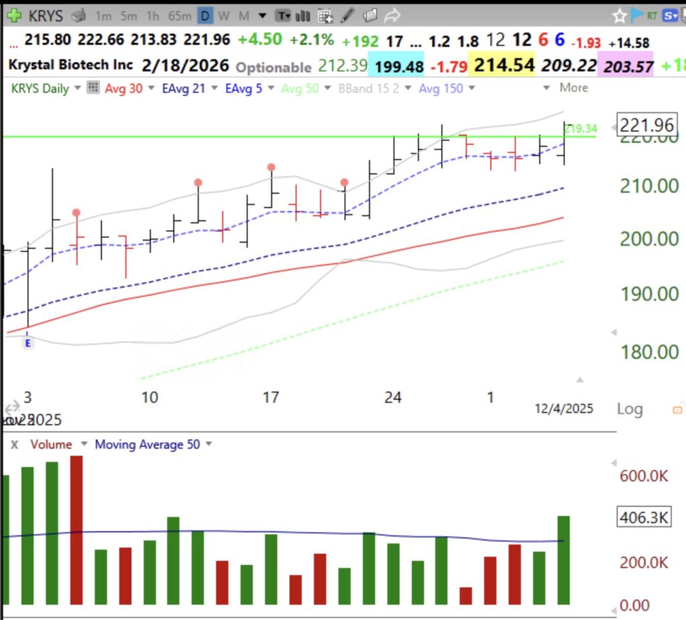Close the Volume panel with the X
This screenshot has height=620, width=686.
16,444
